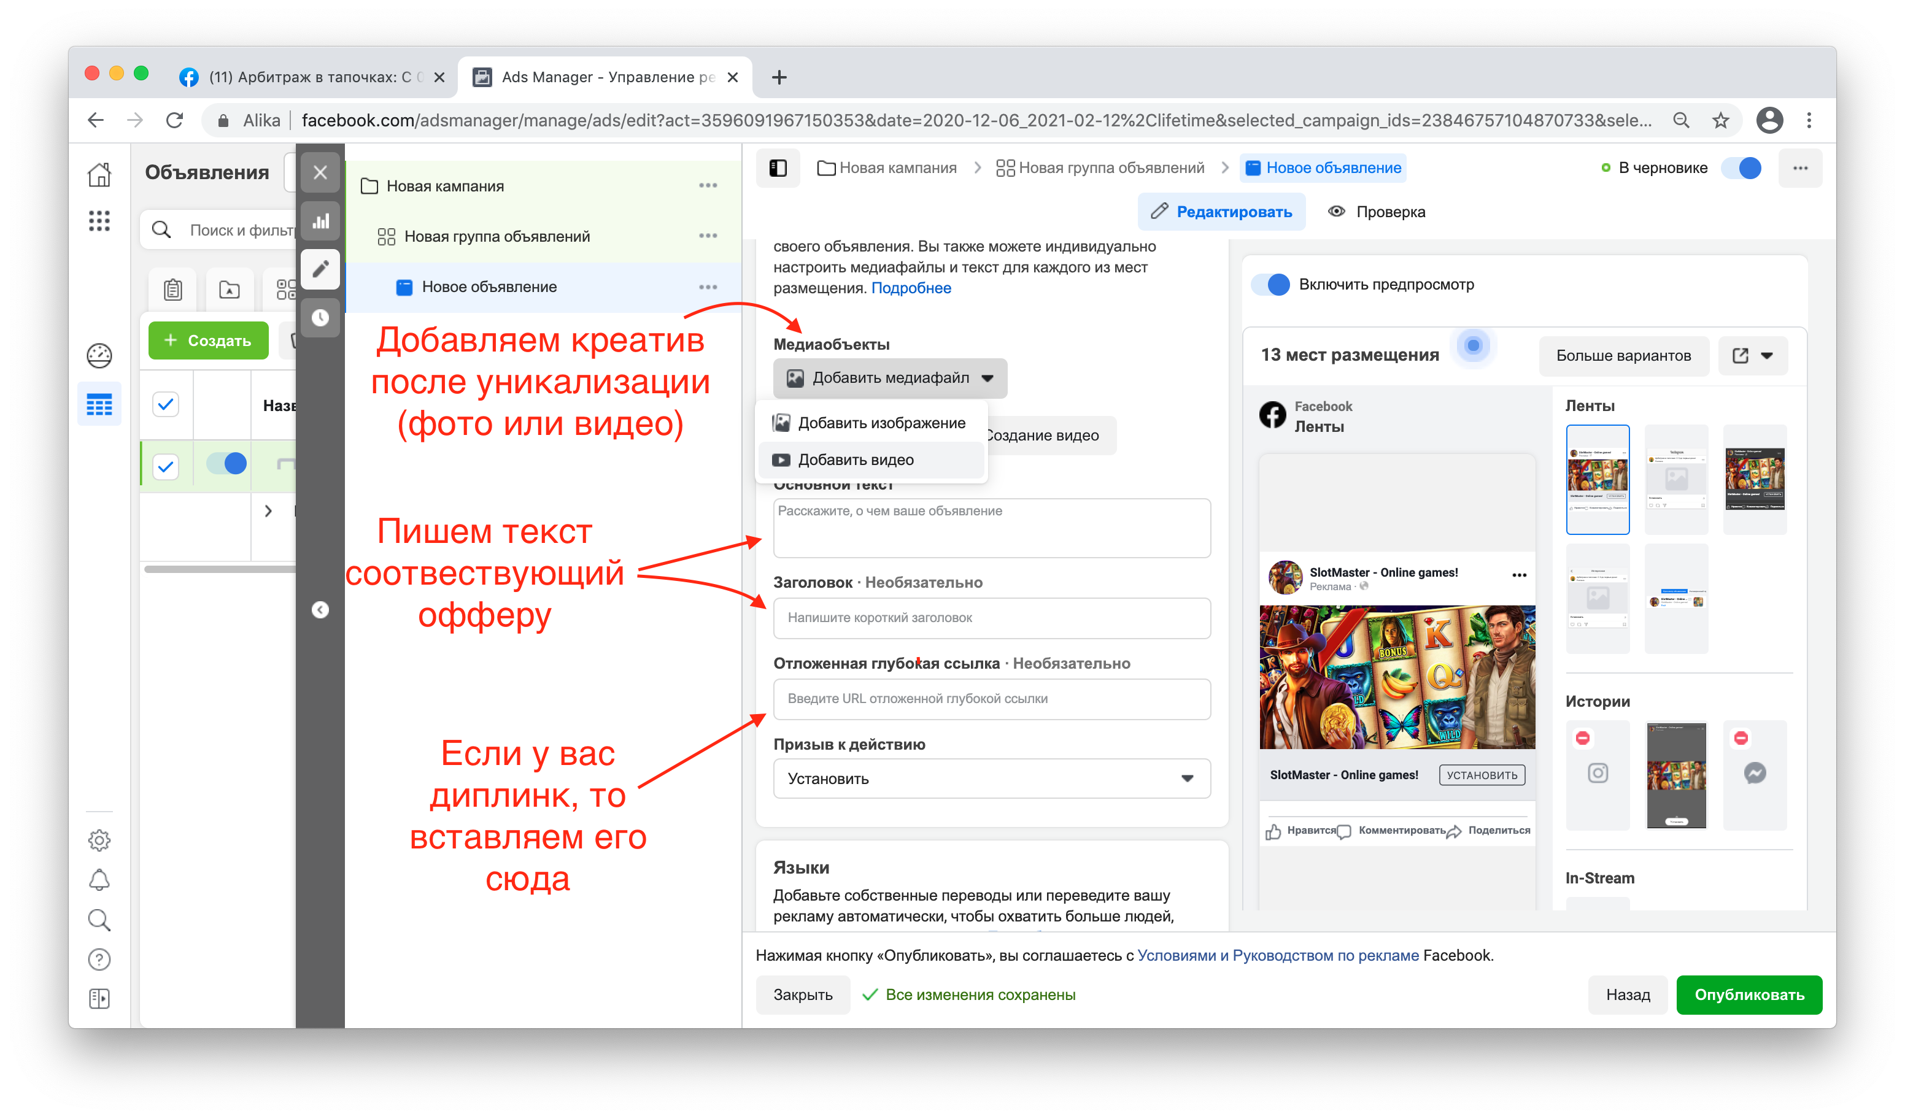Collapse the panel with the left arrow circle
Image resolution: width=1905 pixels, height=1119 pixels.
[320, 610]
